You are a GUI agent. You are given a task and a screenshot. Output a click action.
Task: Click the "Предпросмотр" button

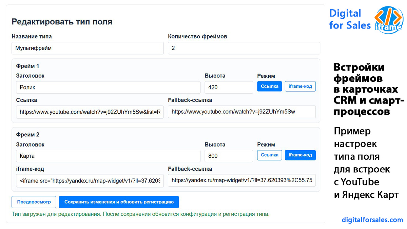coord(34,202)
